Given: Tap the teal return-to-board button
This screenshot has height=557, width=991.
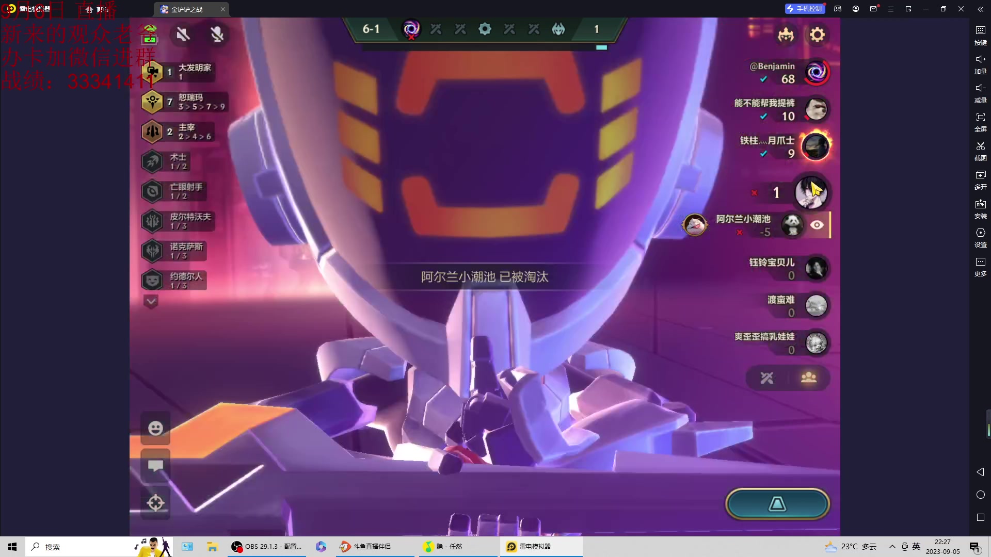Looking at the screenshot, I should 777,504.
